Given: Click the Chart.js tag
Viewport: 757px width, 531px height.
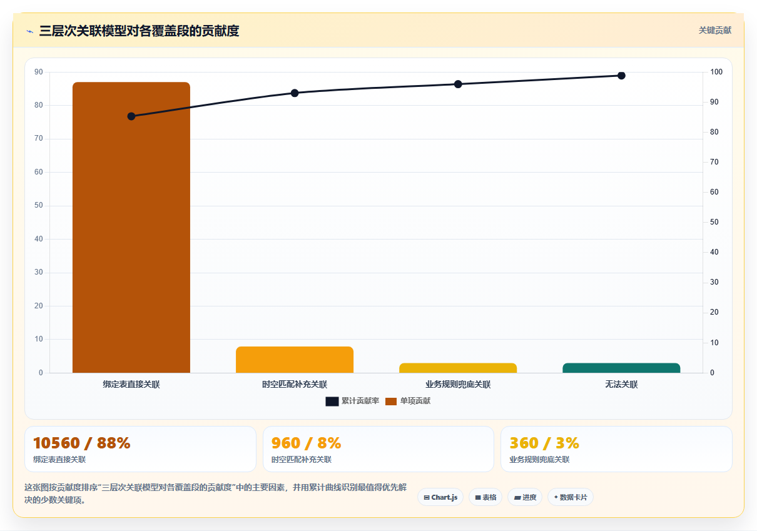Looking at the screenshot, I should 440,497.
